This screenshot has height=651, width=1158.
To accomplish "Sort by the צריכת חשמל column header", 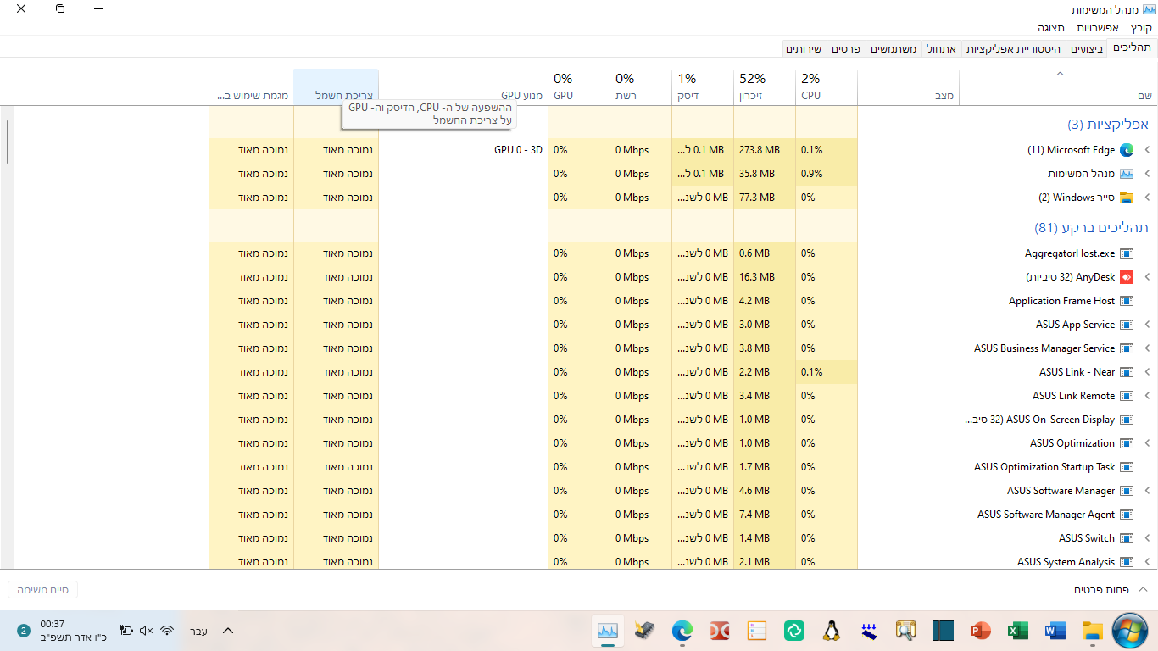I will click(336, 87).
